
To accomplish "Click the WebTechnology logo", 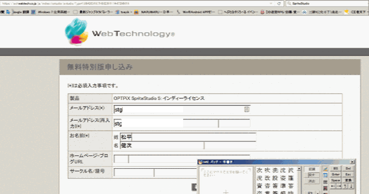I will tap(120, 32).
